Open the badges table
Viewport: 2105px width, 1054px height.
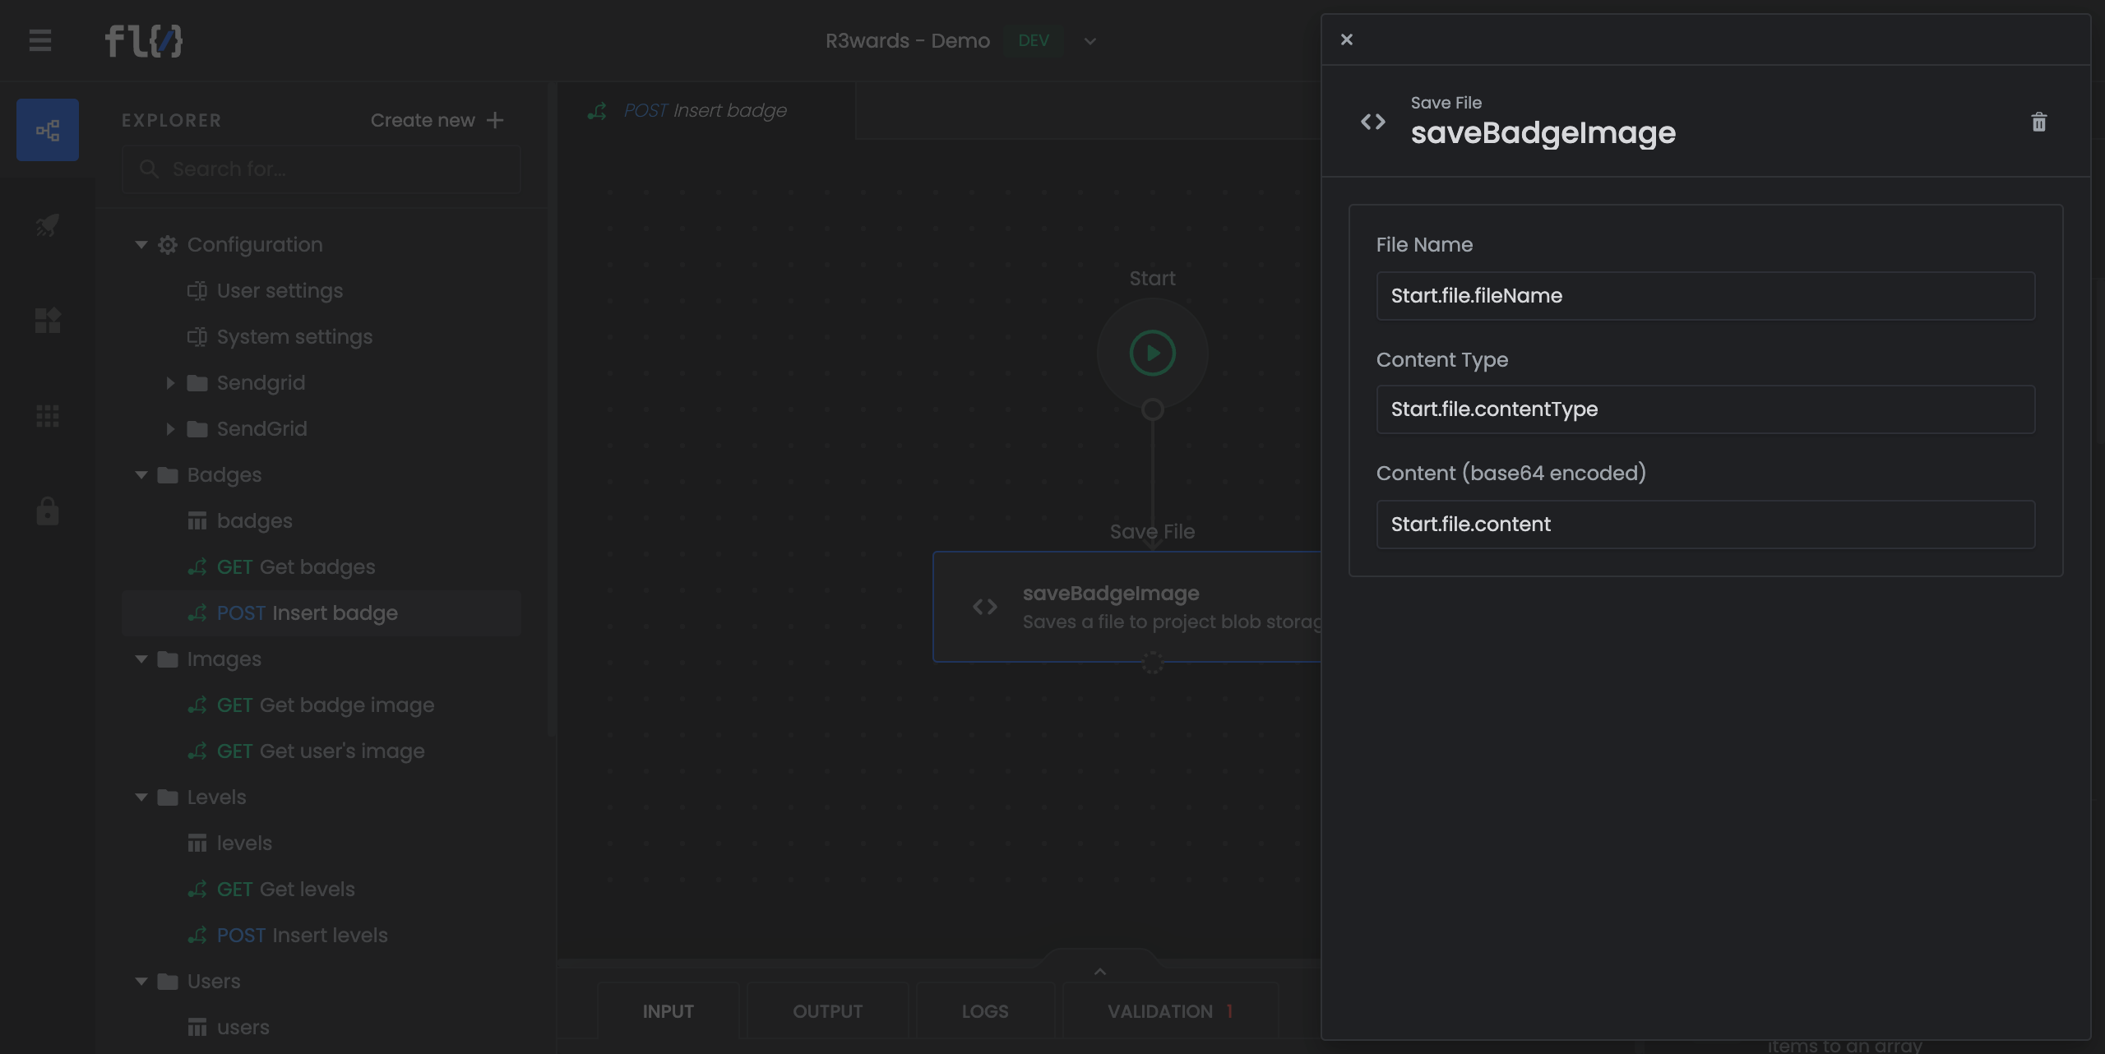coord(254,521)
